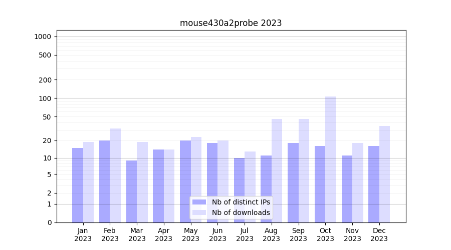
Task: Click the Nb of distinct IPs legend swatch
Action: [199, 202]
